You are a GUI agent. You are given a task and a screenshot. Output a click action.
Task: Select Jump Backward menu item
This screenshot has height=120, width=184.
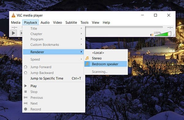pyautogui.click(x=54, y=73)
